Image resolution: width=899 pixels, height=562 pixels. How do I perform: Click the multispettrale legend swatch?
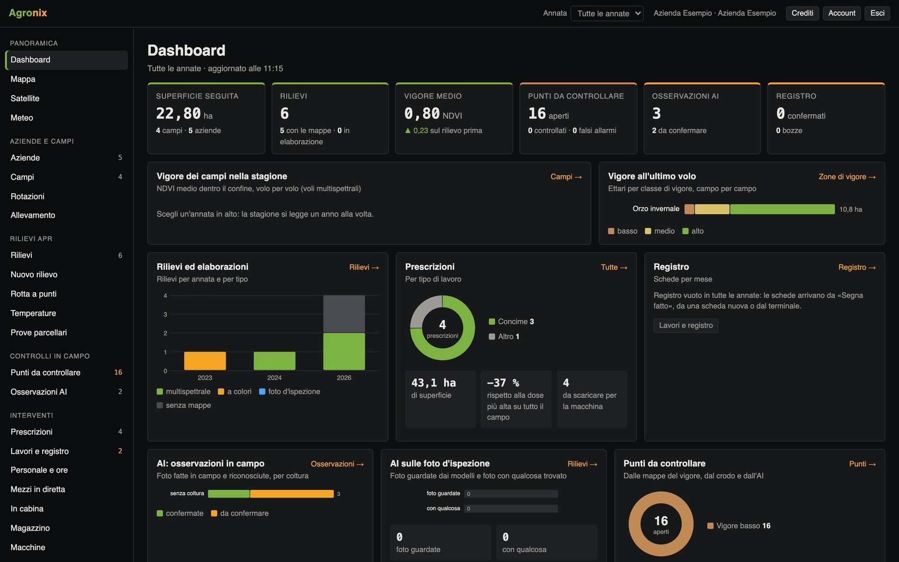tap(160, 392)
